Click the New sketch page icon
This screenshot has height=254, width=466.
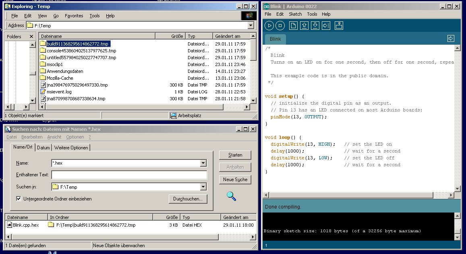(x=293, y=26)
